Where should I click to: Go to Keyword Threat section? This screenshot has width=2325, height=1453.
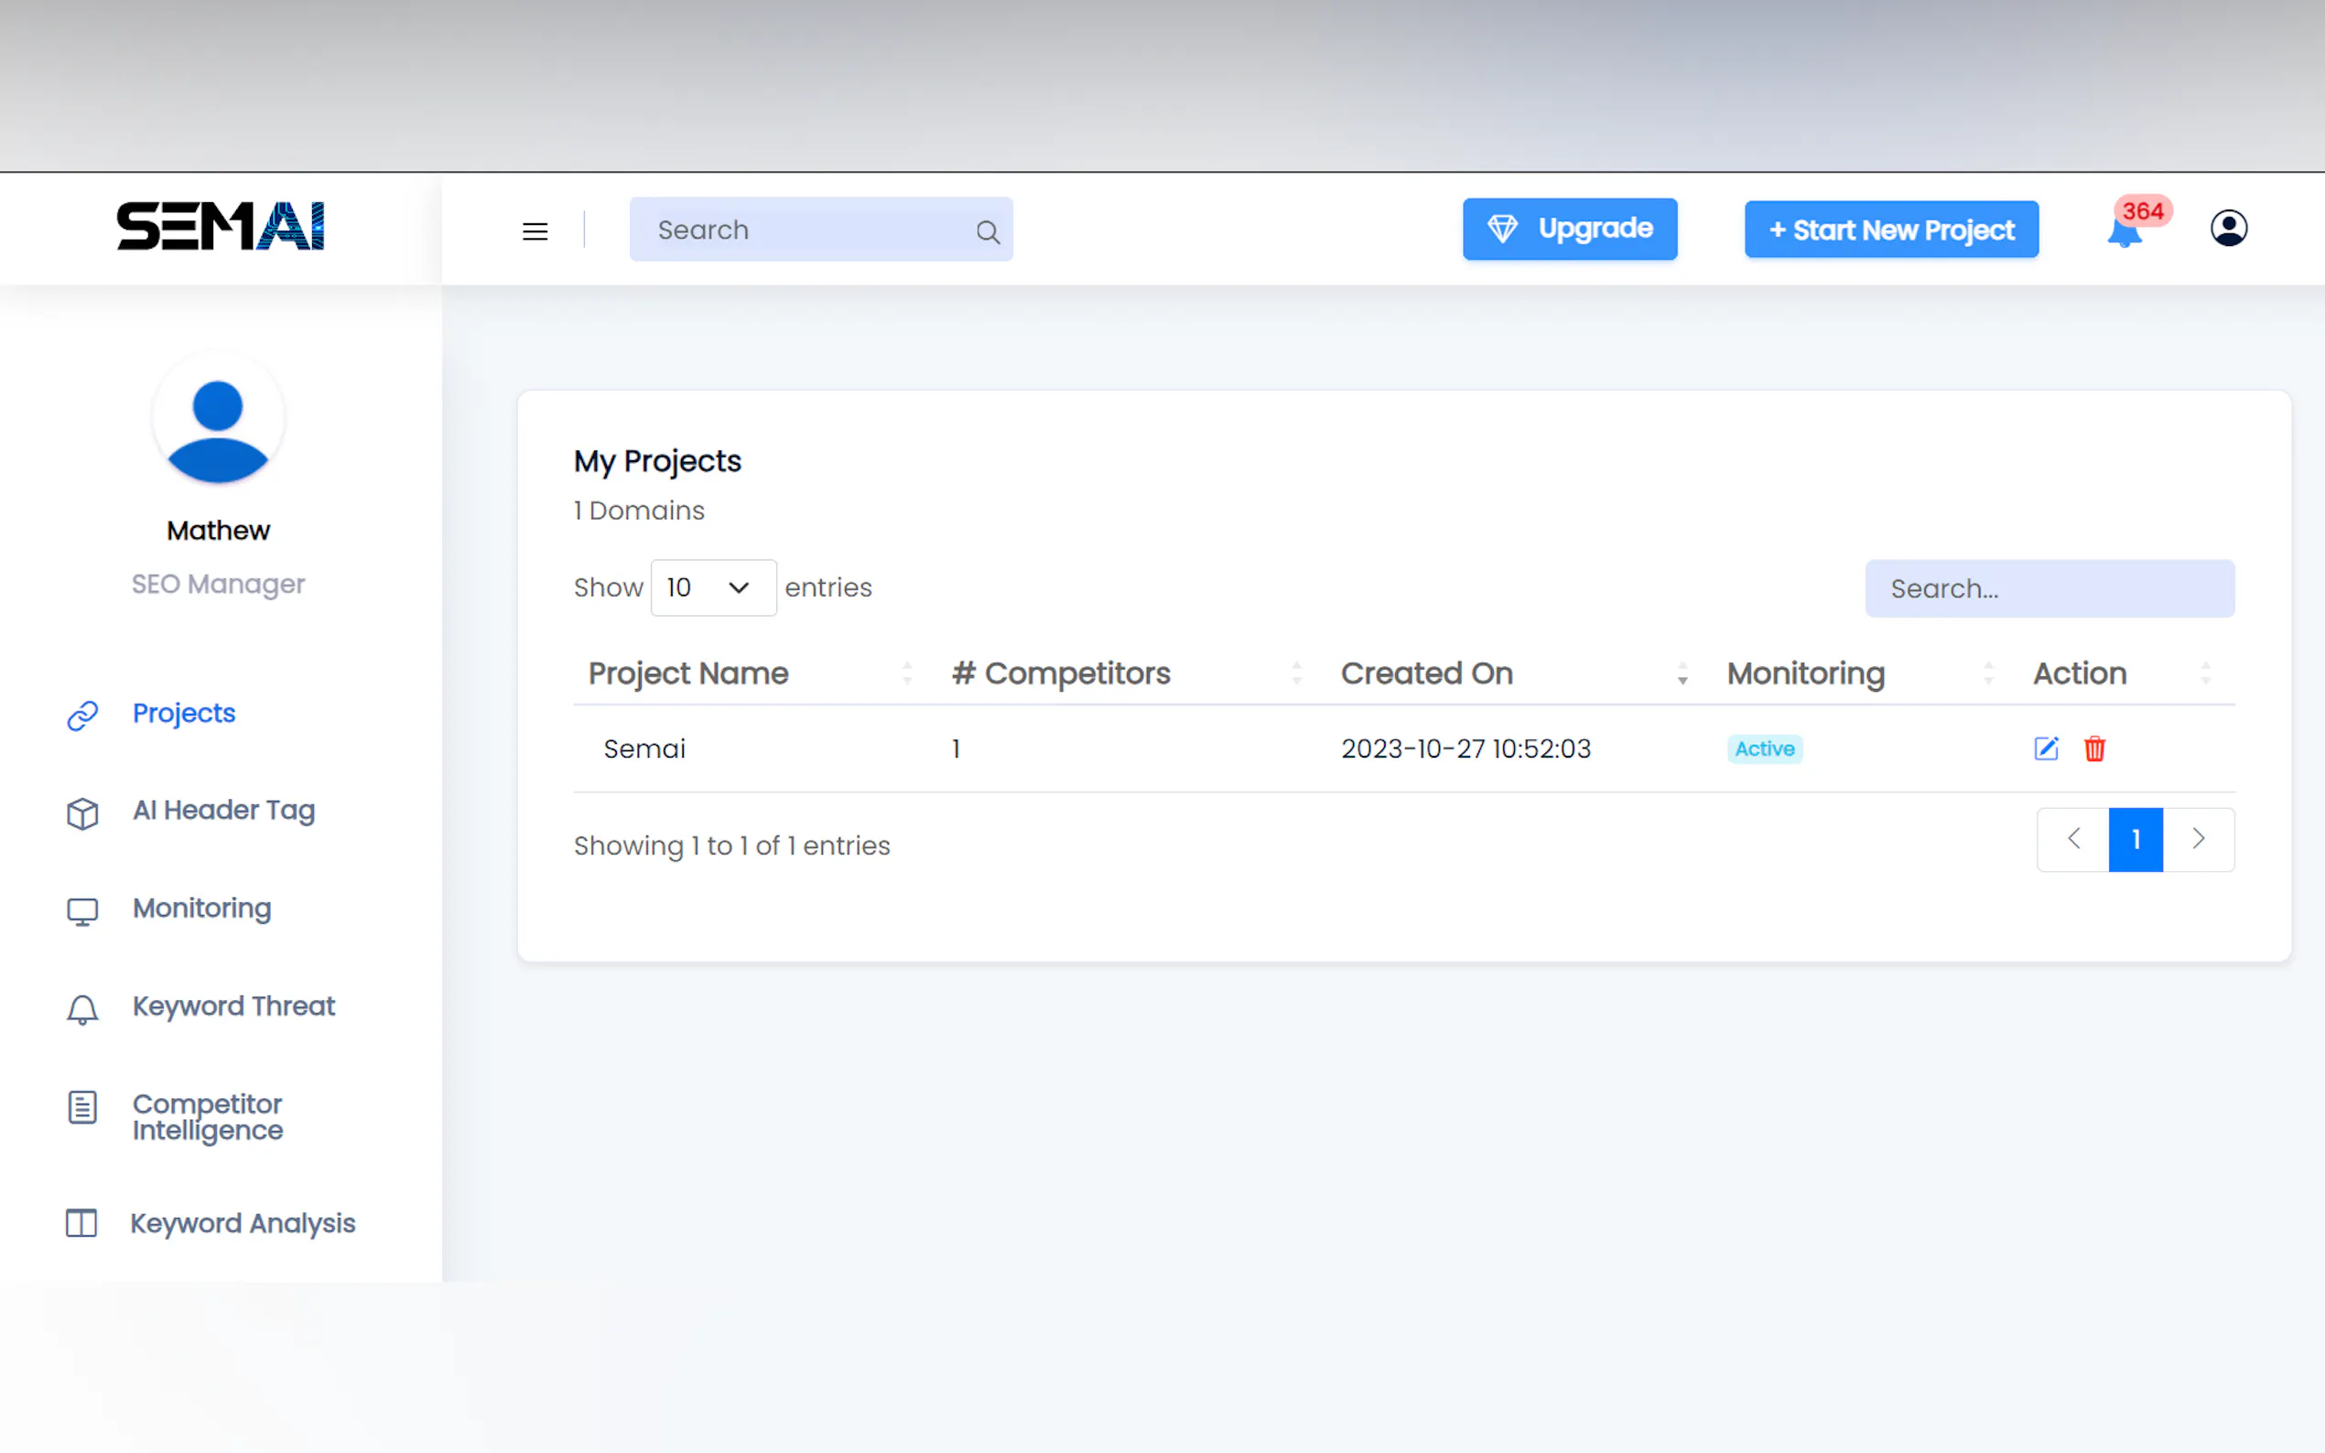pyautogui.click(x=233, y=1006)
